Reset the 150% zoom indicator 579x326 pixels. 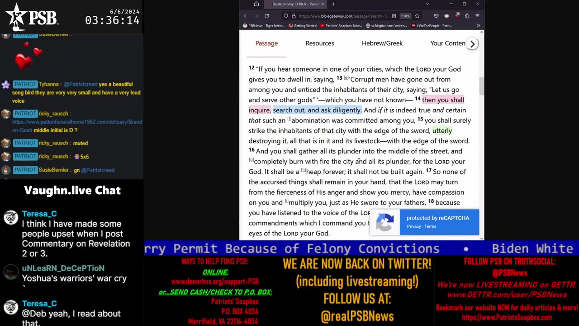pyautogui.click(x=406, y=16)
